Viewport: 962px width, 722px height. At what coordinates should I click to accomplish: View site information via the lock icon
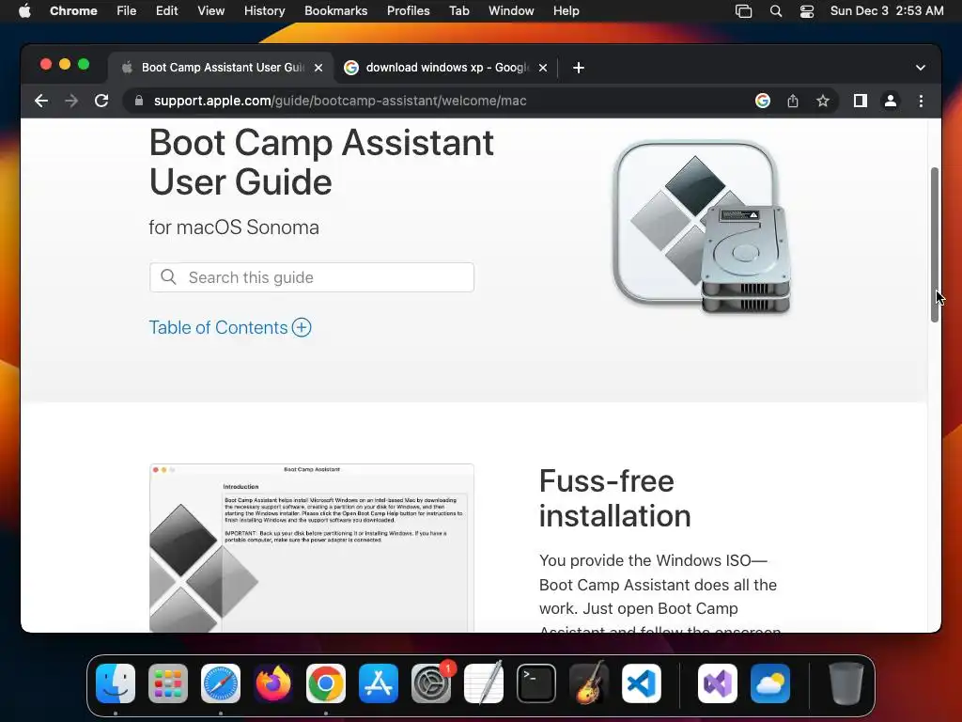[x=139, y=101]
